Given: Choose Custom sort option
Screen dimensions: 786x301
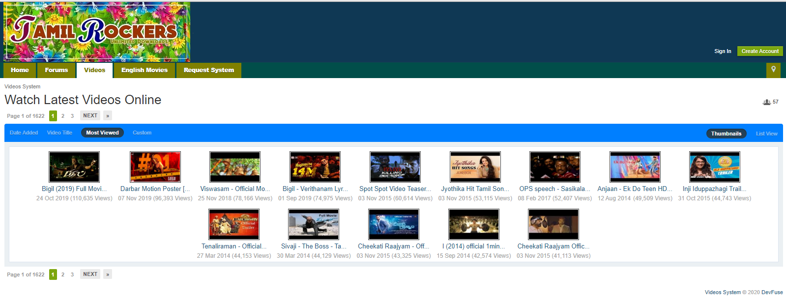Looking at the screenshot, I should click(142, 133).
